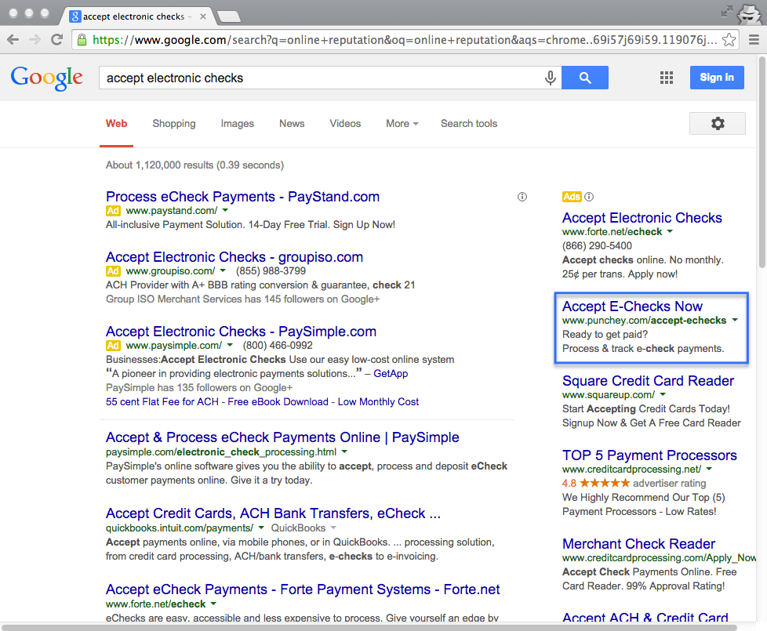Click the browser back arrow

pos(13,40)
